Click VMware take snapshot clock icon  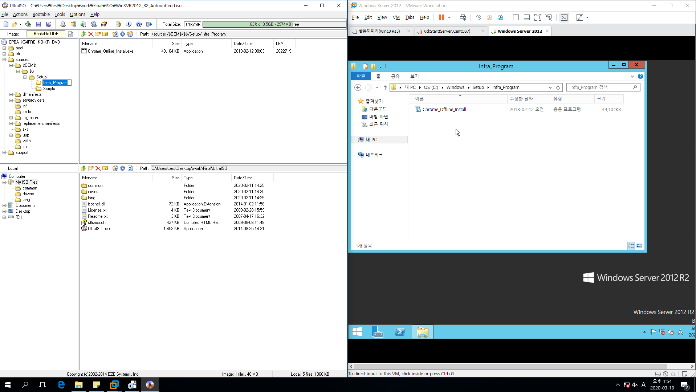tap(479, 17)
